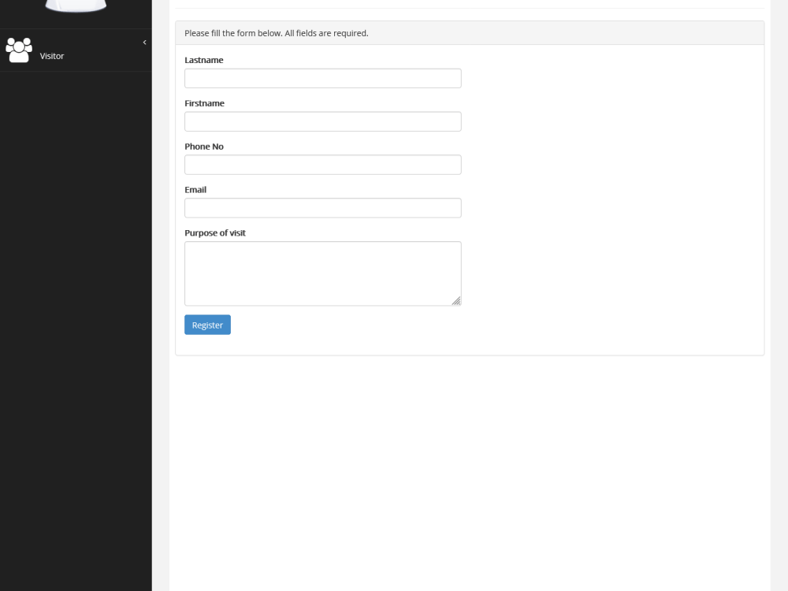Collapse the Visitor menu chevron
Viewport: 788px width, 591px height.
(x=145, y=43)
